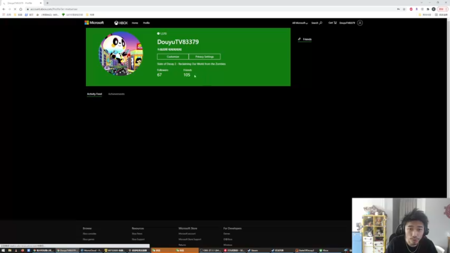Screen dimensions: 450x253
Task: Click the browser forward arrow
Action: pyautogui.click(x=10, y=9)
